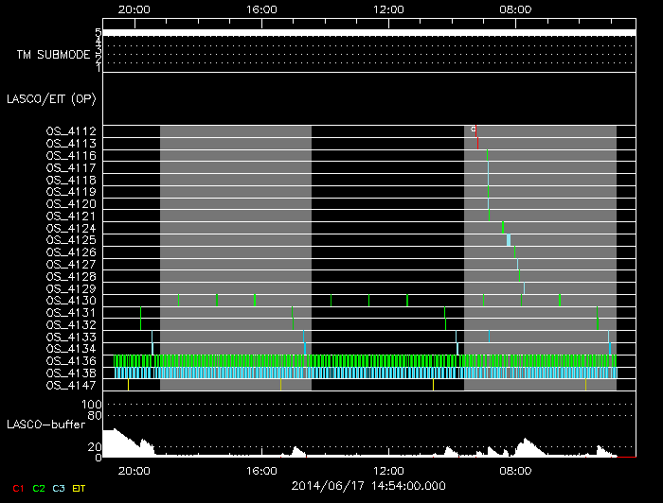Click the small circle marker in the OS_4112 row
The image size is (663, 503).
tap(473, 128)
